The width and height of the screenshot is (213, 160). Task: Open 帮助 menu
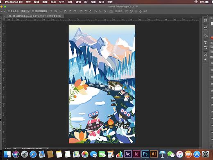click(110, 2)
